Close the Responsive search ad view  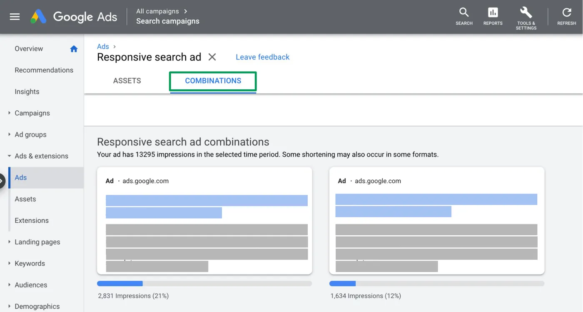(212, 57)
